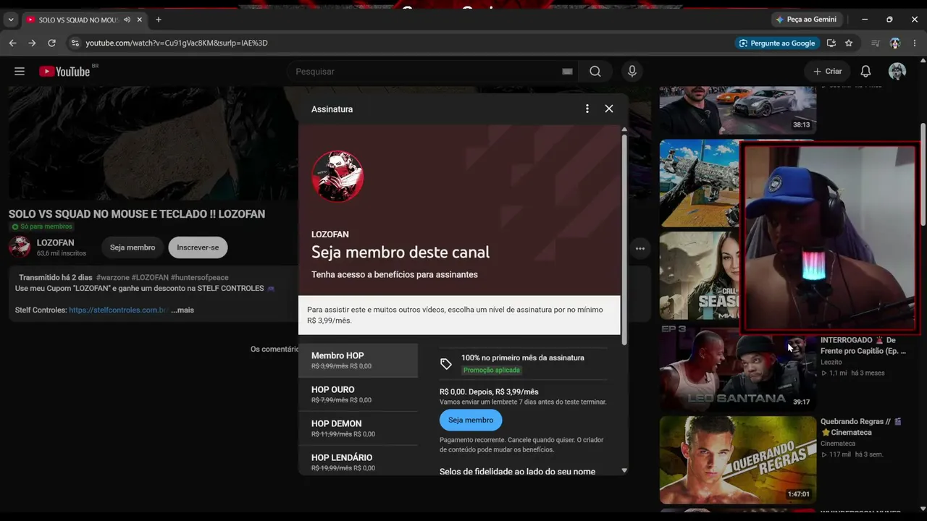Close the Assinatura dialog
The image size is (927, 521).
609,109
